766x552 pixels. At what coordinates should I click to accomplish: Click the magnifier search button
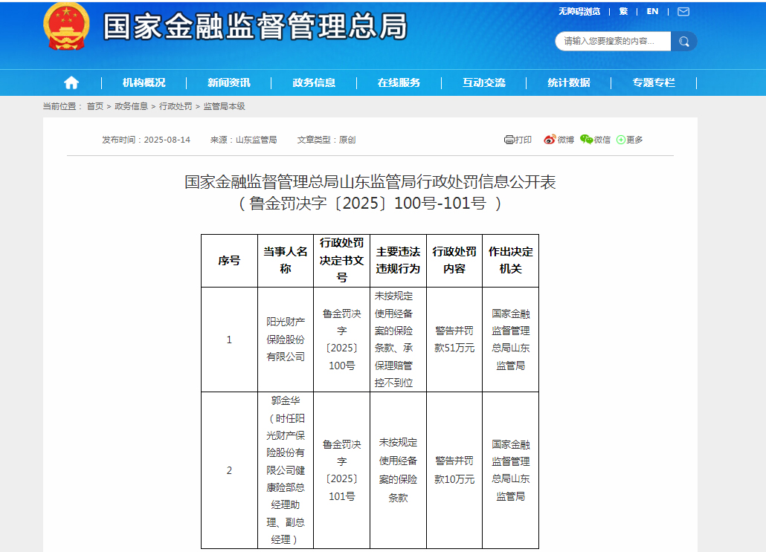(x=683, y=41)
